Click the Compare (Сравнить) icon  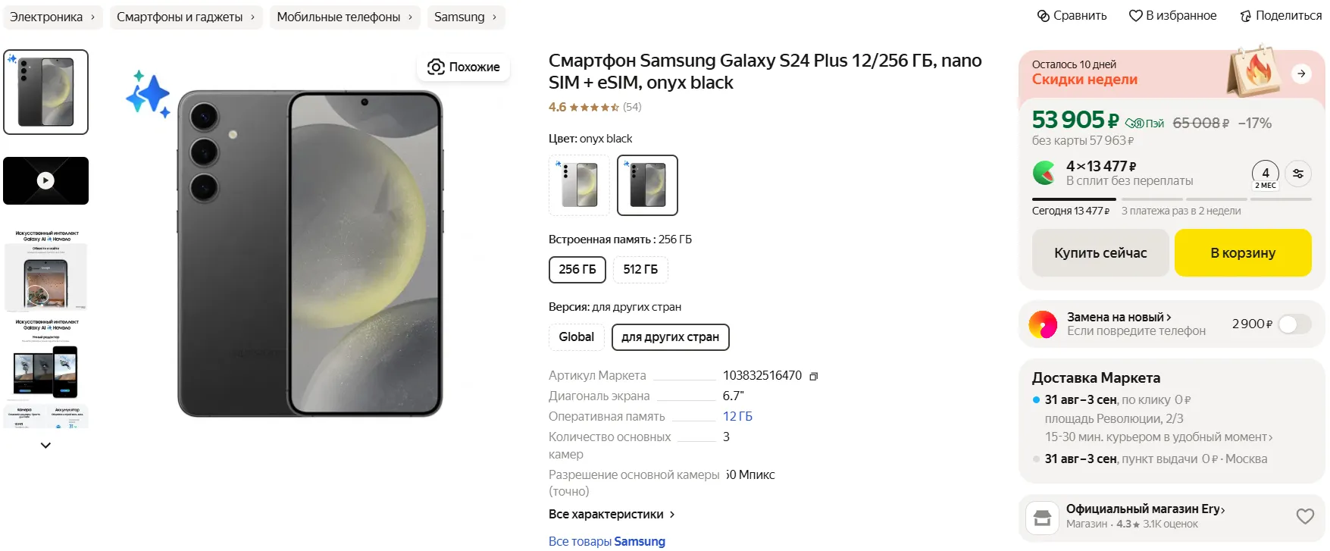click(1044, 16)
